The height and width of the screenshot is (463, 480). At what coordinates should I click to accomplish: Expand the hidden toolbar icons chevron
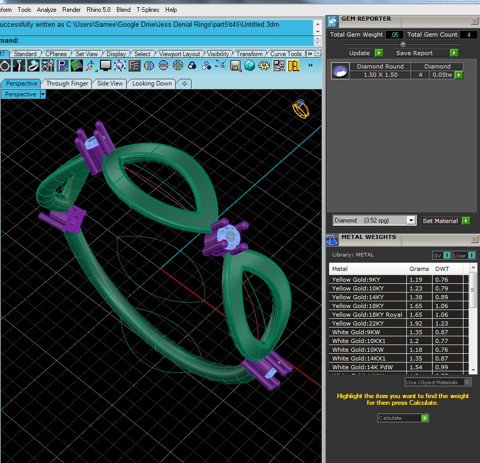[311, 65]
